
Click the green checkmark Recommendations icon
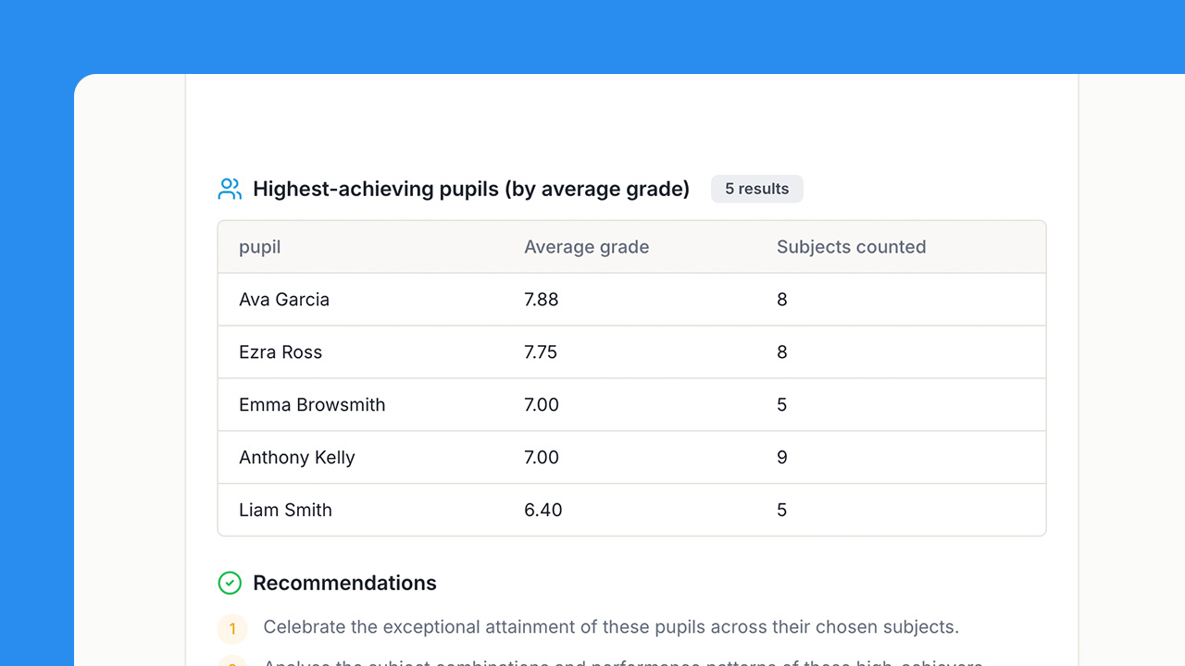tap(230, 583)
